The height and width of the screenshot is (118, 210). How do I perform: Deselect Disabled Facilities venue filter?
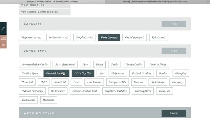tap(56, 73)
